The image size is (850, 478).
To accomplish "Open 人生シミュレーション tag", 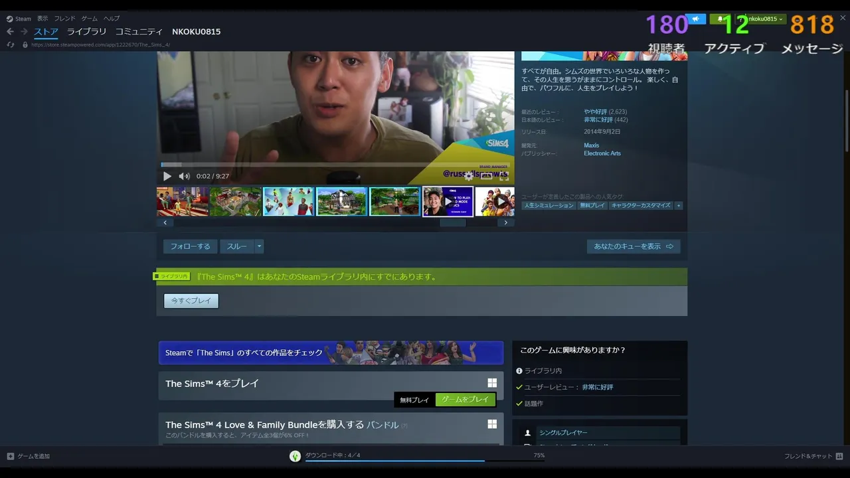I will pyautogui.click(x=549, y=206).
